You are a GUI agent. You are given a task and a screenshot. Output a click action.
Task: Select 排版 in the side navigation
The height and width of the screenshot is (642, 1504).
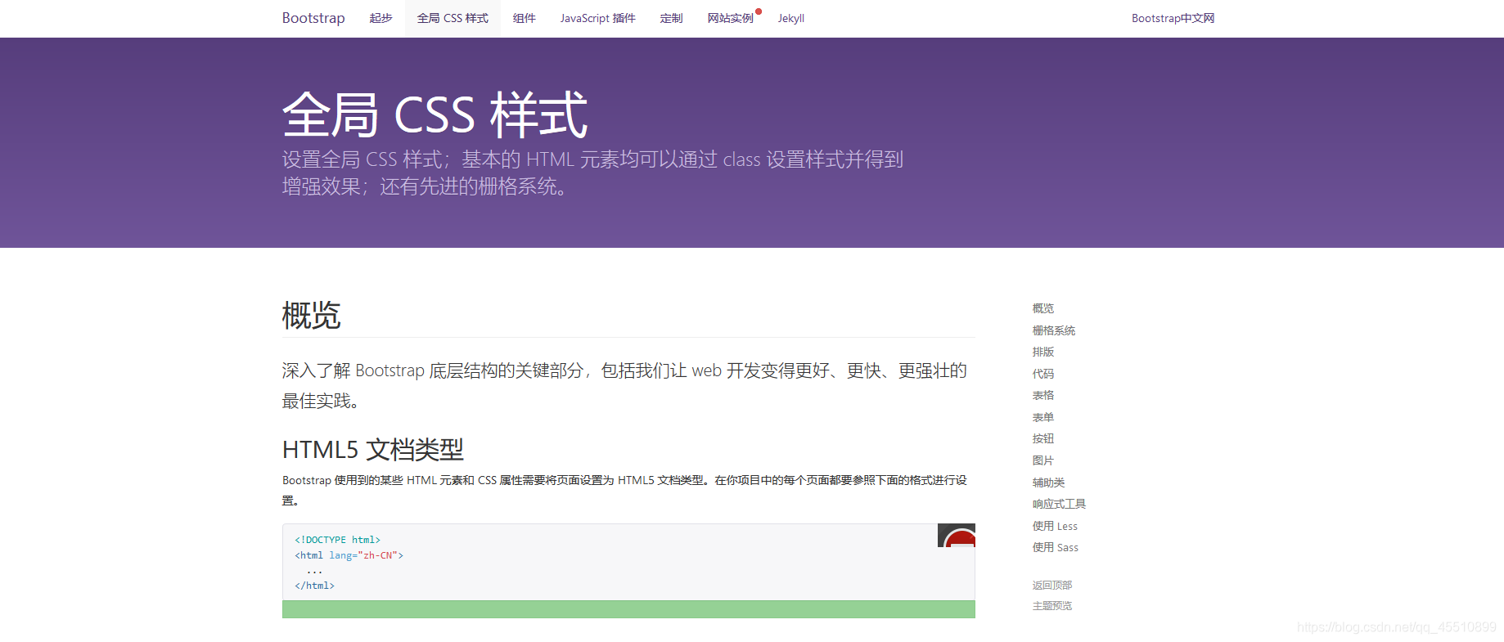coord(1042,352)
